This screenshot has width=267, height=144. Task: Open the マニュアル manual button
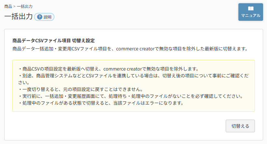tap(251, 12)
